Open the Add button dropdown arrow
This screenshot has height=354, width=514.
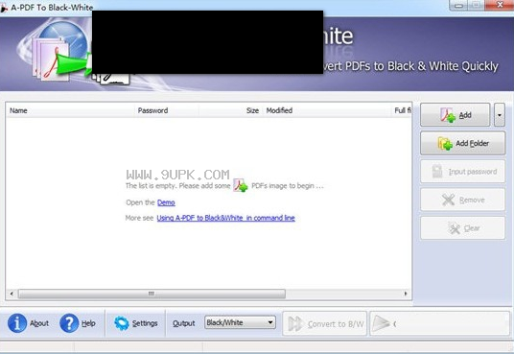[500, 115]
